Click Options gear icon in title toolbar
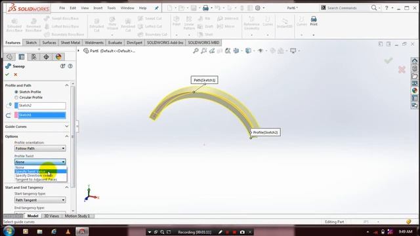 (258, 8)
